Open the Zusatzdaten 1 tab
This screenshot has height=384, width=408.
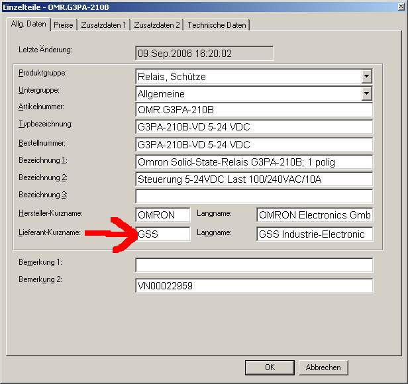coord(103,25)
